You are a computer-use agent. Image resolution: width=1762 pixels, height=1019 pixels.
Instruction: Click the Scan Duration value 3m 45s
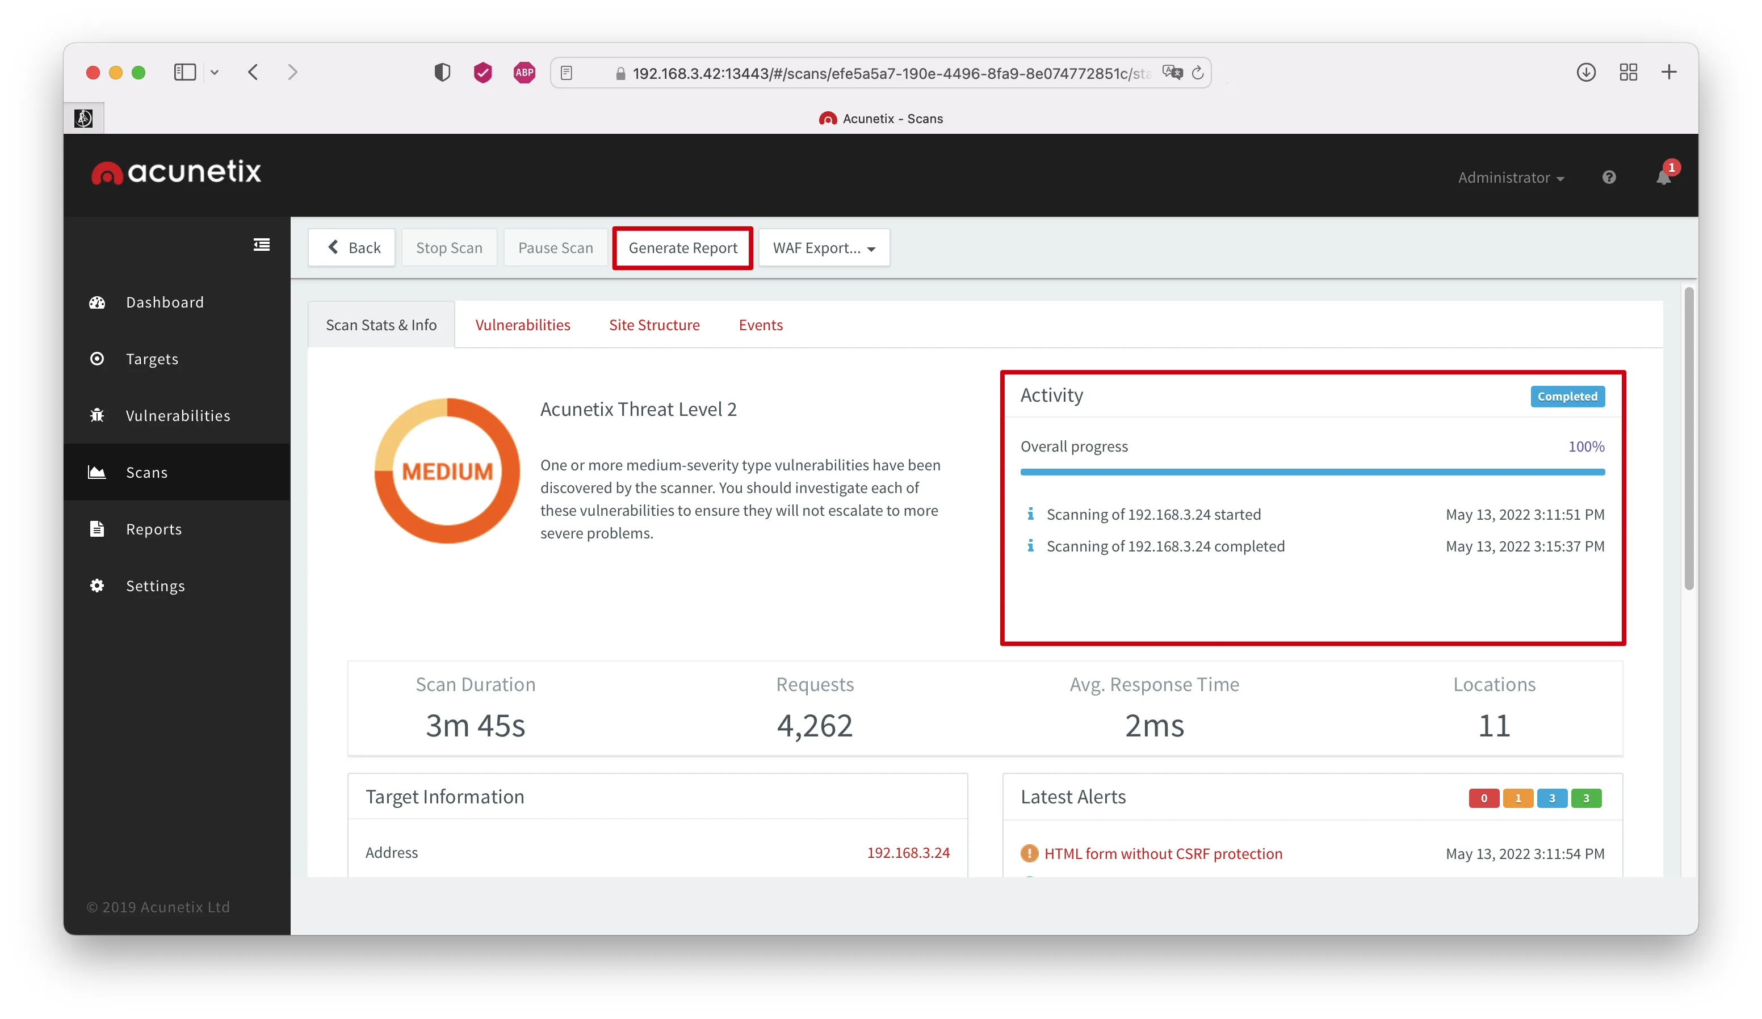coord(476,726)
